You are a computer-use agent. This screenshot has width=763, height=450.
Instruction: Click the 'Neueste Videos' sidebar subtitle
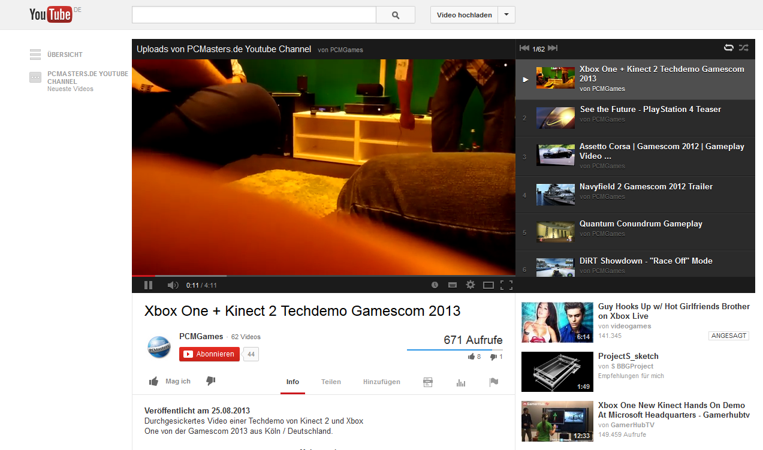(71, 89)
